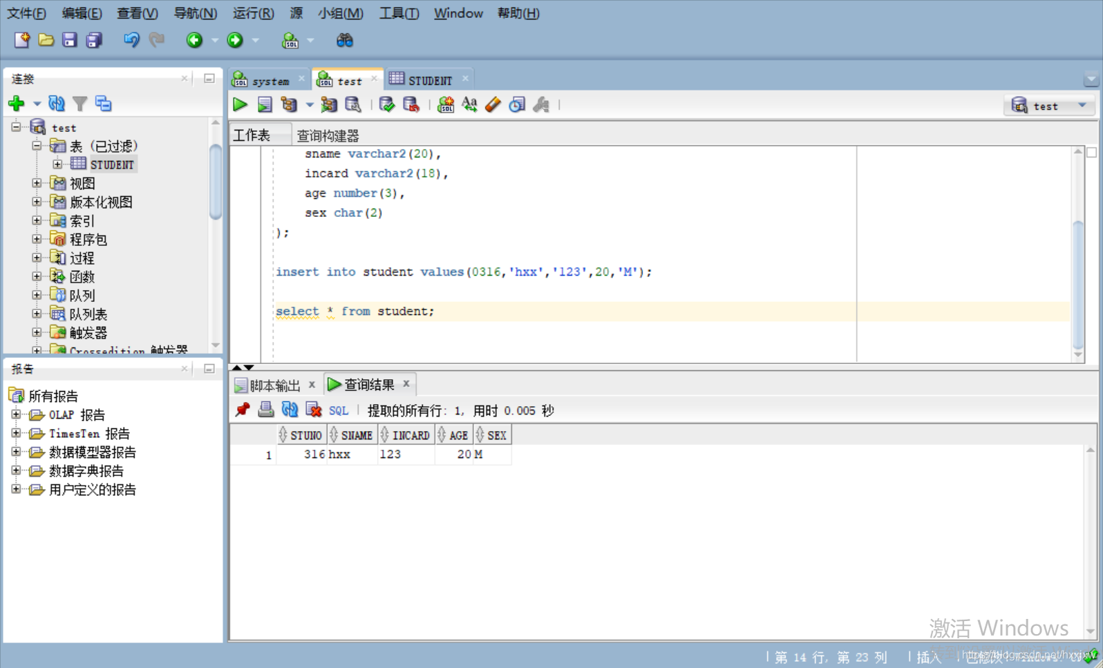Save with the single floppy disk icon
The image size is (1103, 668).
click(x=70, y=40)
